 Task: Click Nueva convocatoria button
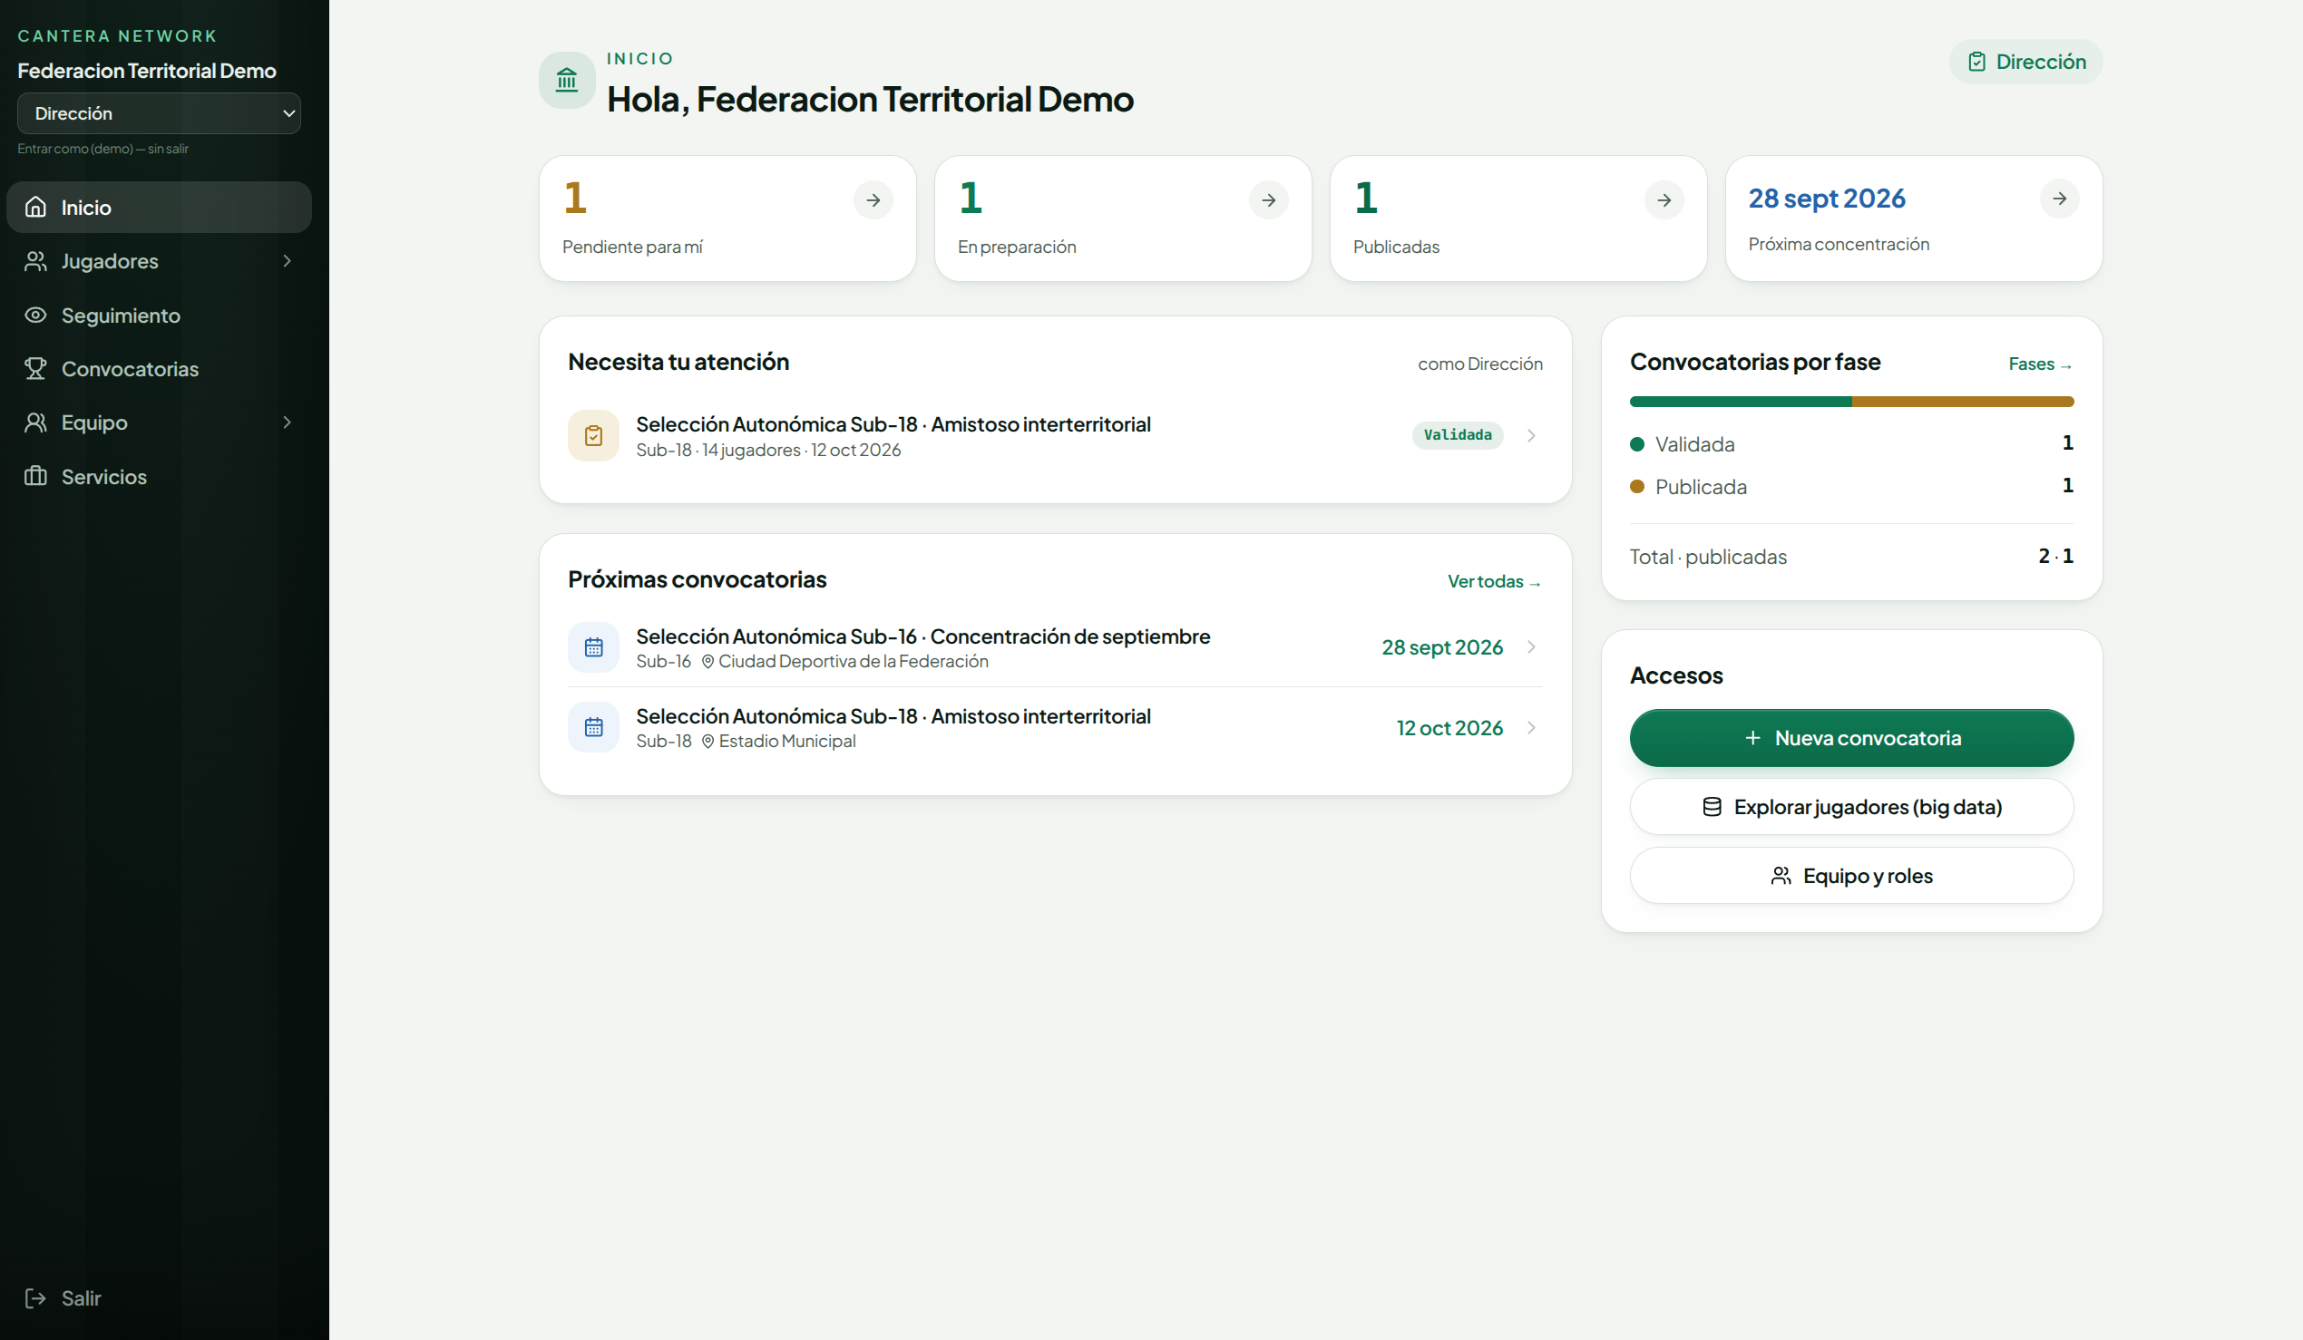[x=1851, y=738]
